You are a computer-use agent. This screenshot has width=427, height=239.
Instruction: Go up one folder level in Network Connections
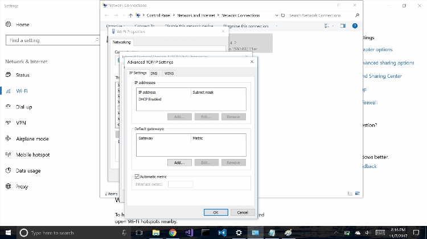131,15
